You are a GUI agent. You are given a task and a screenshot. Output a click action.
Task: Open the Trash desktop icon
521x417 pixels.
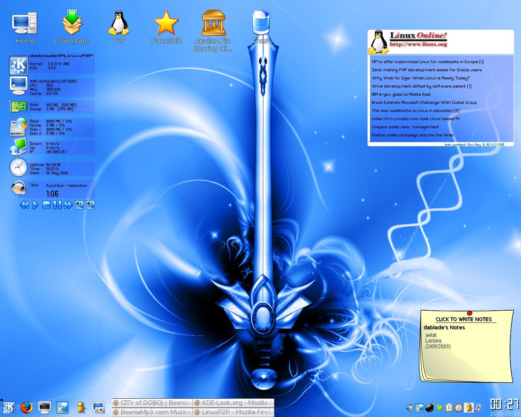[x=261, y=27]
